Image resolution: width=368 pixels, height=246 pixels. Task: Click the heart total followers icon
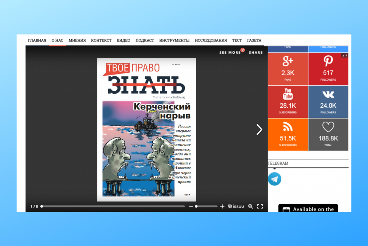point(328,127)
